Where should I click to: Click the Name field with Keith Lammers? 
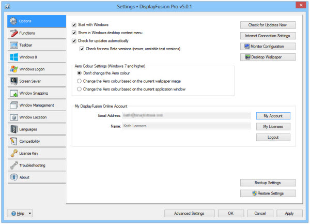(x=187, y=126)
